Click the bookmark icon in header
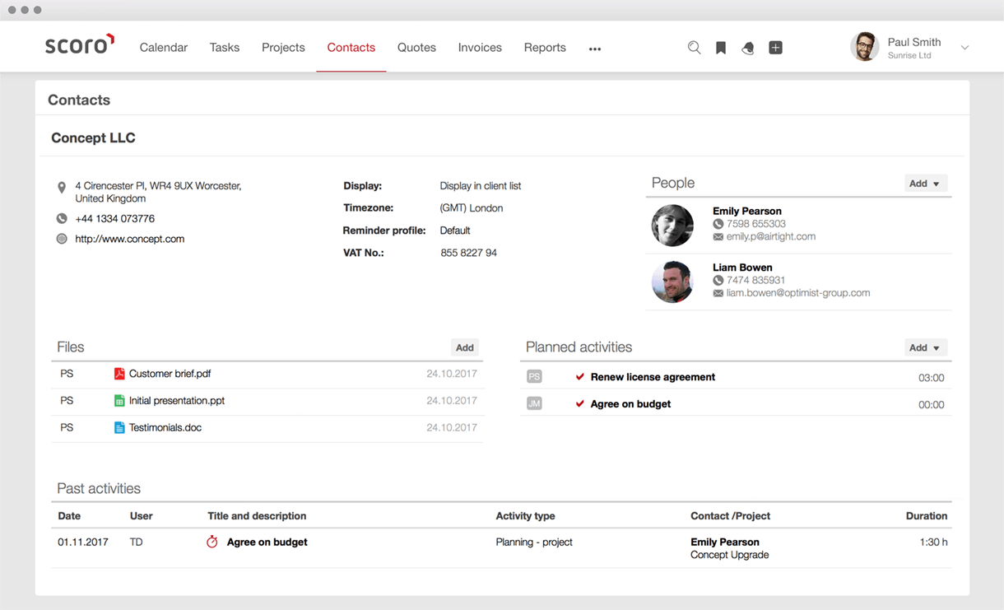 [x=721, y=48]
